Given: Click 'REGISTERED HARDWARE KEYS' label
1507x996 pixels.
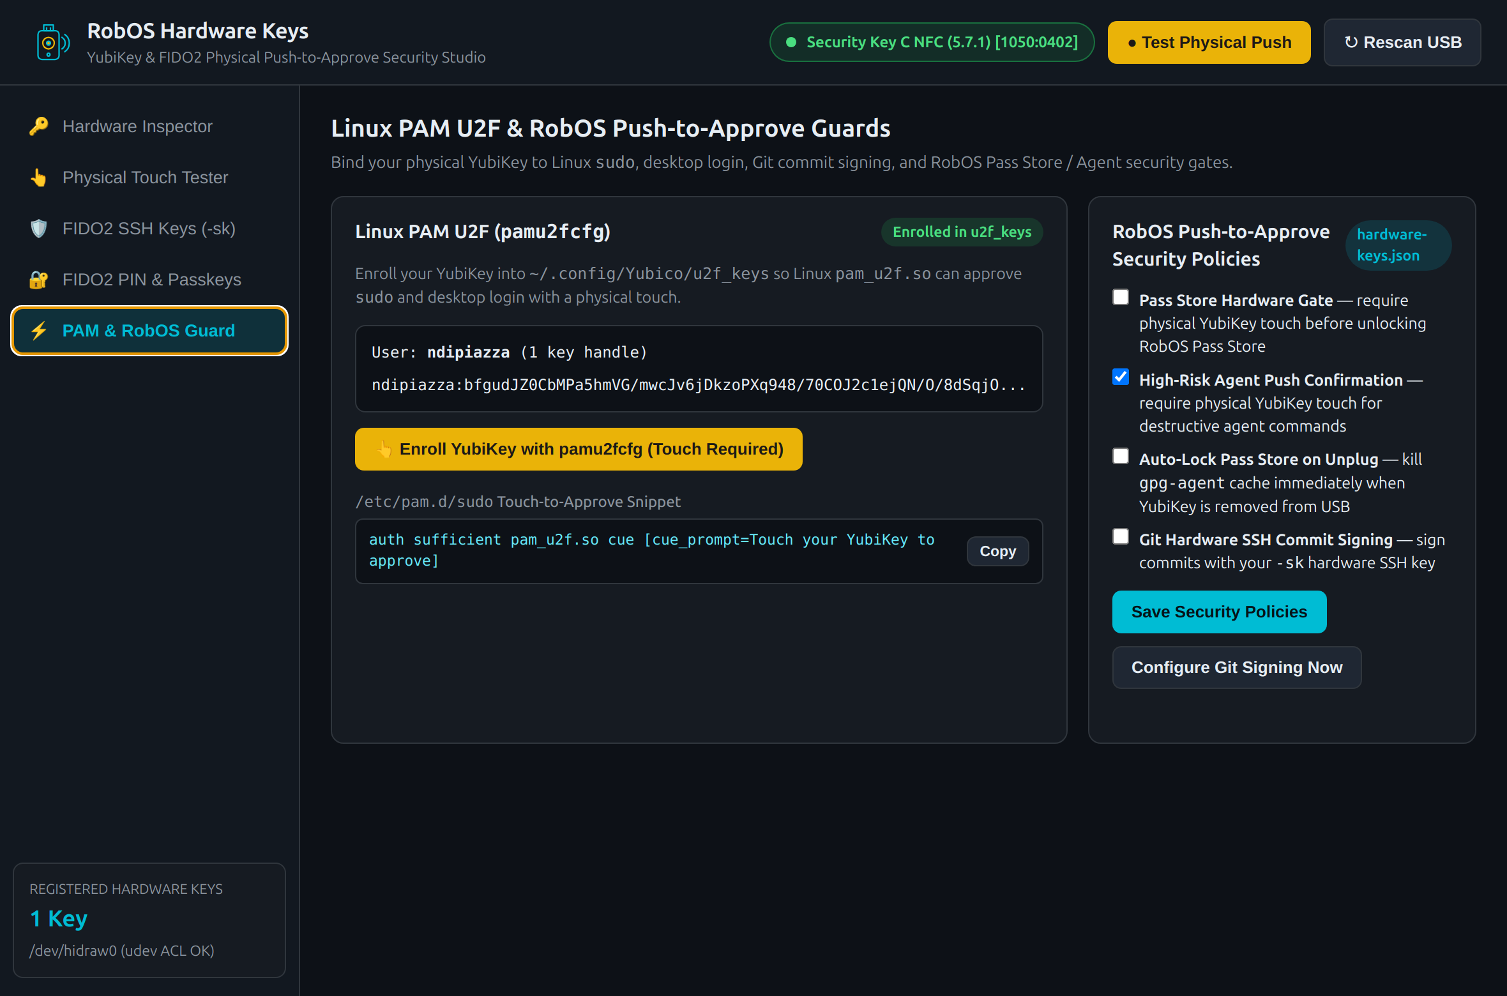Looking at the screenshot, I should click(126, 889).
